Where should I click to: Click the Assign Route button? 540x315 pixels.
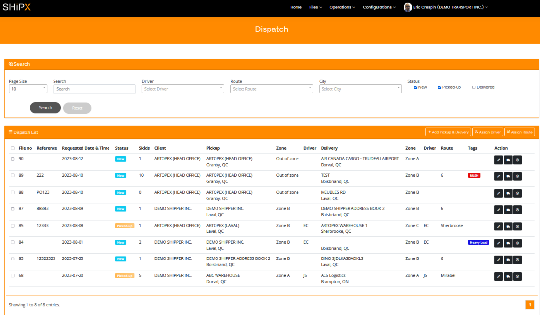(x=519, y=132)
